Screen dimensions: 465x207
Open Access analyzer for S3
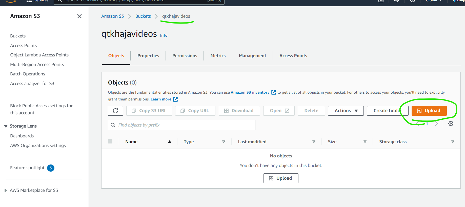coord(32,84)
